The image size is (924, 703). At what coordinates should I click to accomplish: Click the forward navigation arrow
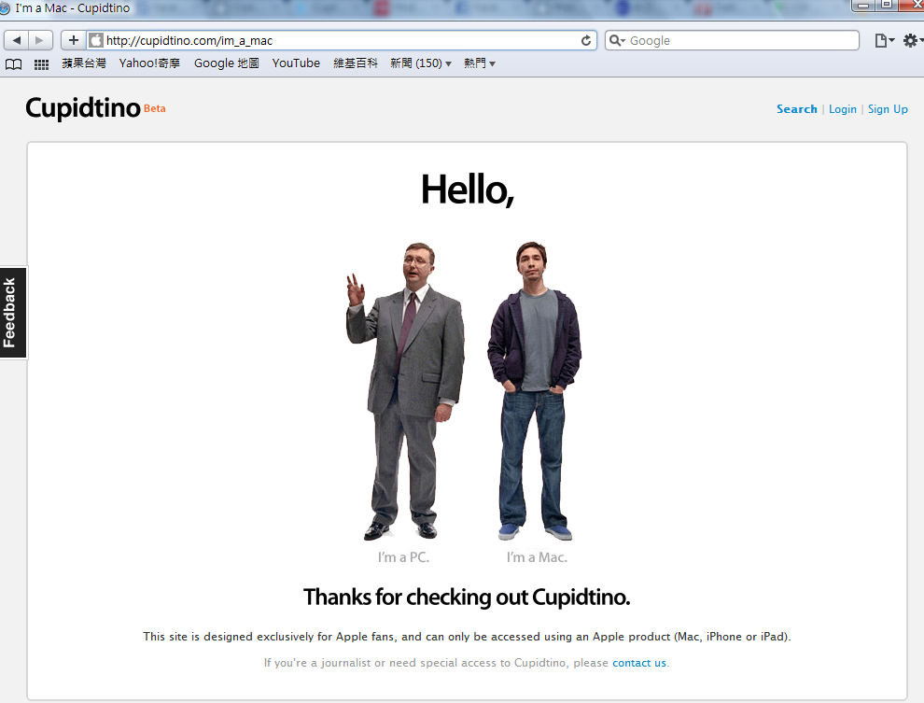40,40
